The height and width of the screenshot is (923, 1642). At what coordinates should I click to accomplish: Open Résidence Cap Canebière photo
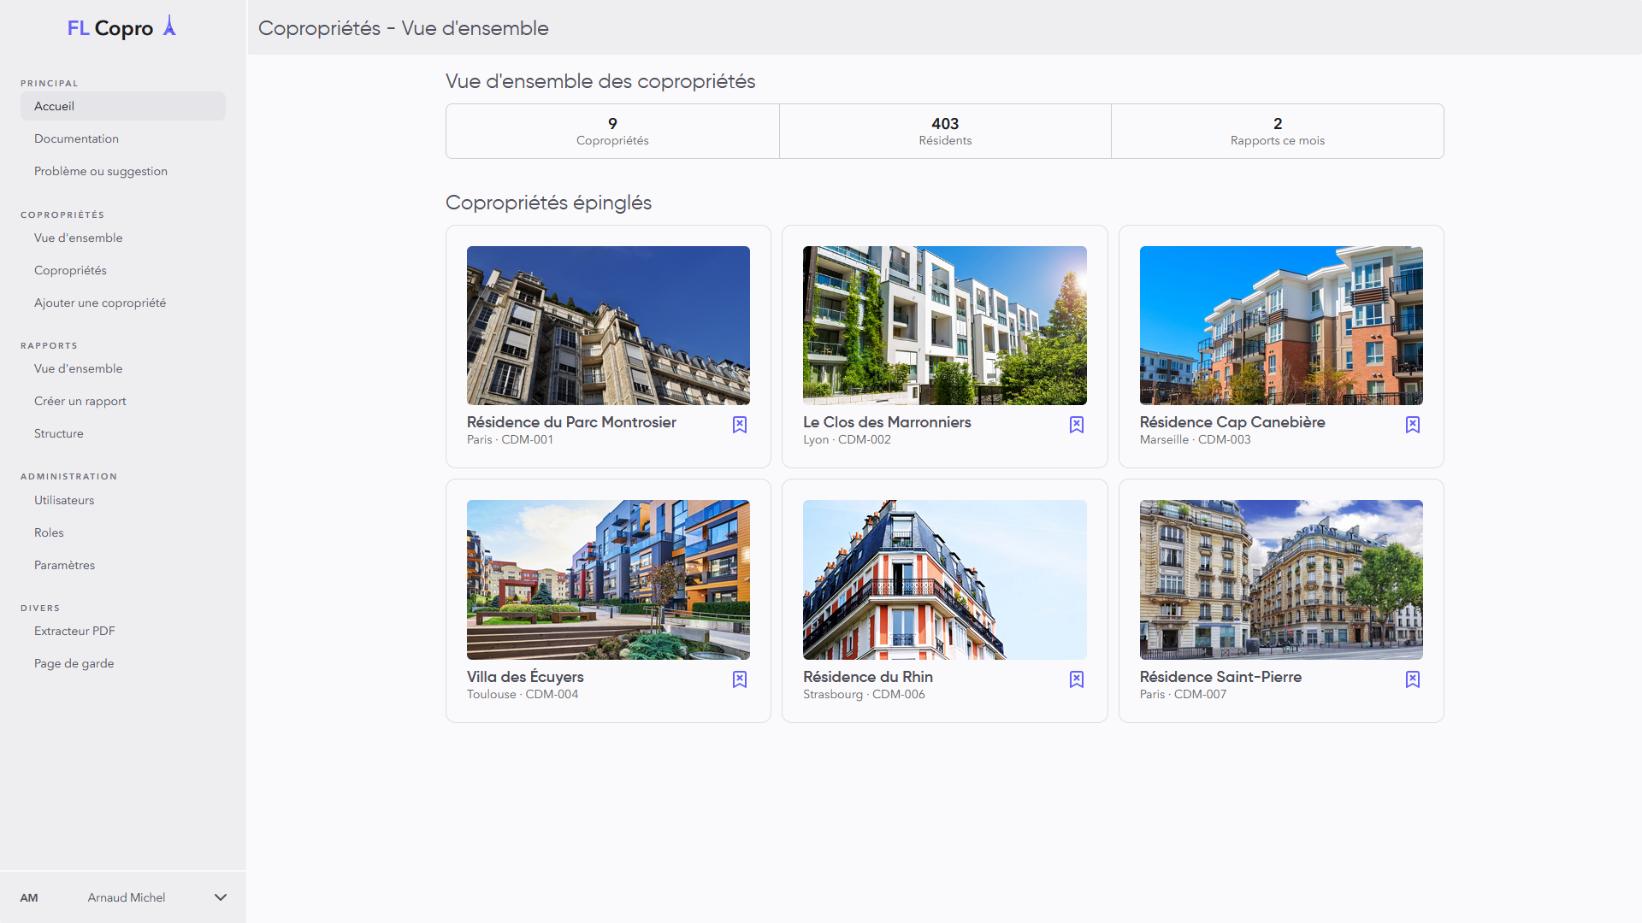point(1281,326)
